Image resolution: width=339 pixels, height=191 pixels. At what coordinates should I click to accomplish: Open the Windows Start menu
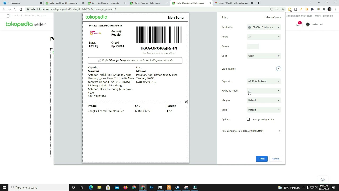pos(4,188)
